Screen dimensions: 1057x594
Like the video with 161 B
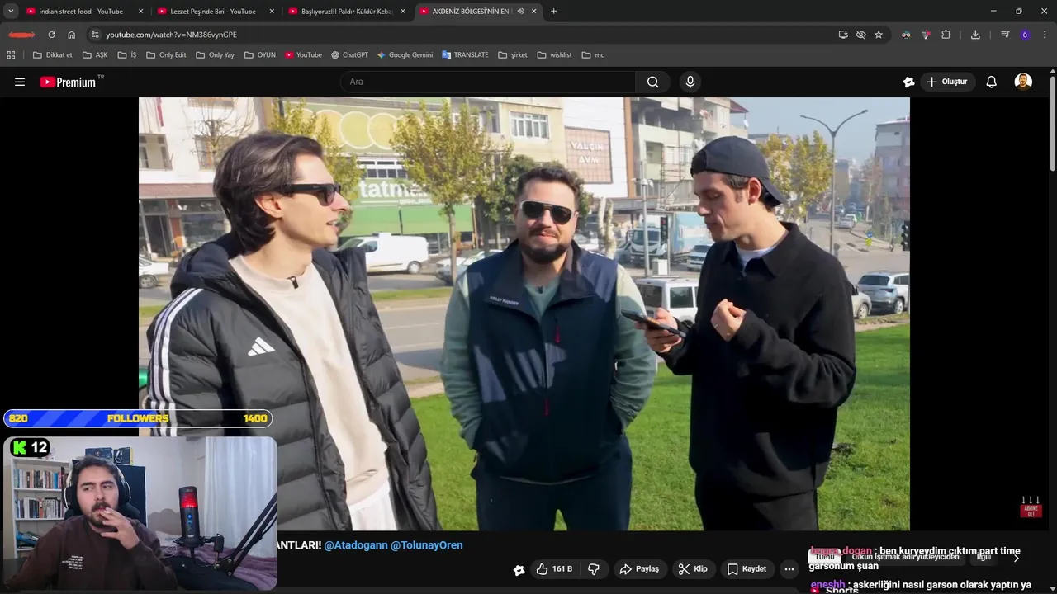(x=554, y=569)
